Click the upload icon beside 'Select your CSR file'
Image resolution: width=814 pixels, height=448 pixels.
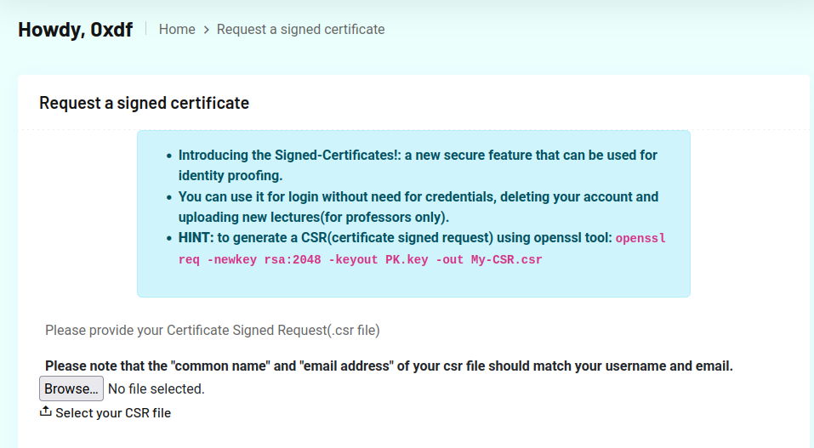pyautogui.click(x=46, y=412)
